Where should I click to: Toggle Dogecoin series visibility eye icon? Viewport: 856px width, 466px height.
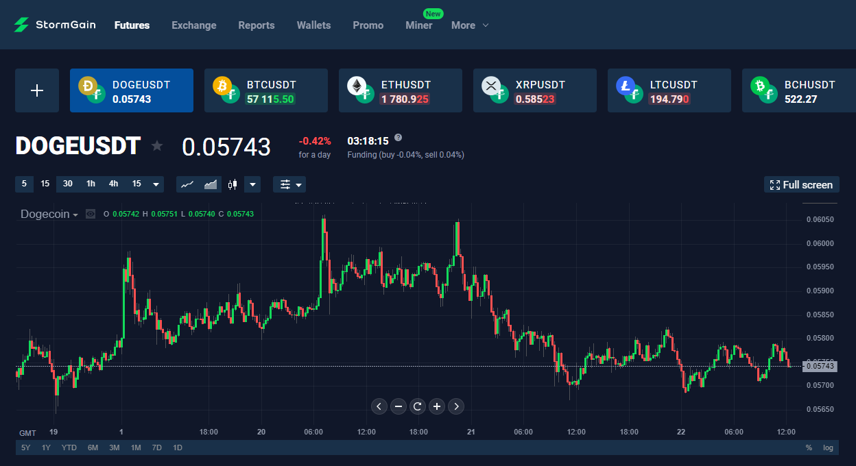pyautogui.click(x=91, y=214)
